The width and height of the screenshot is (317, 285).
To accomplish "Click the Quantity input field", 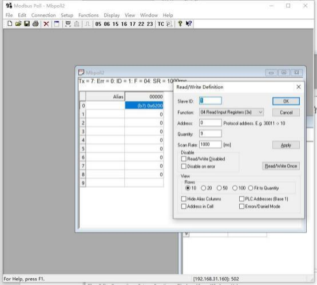I will tap(211, 133).
